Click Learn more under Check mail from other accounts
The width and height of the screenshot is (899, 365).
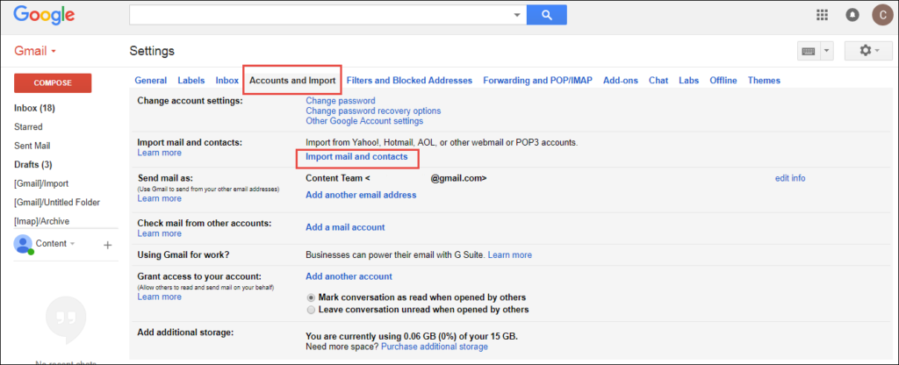coord(160,233)
